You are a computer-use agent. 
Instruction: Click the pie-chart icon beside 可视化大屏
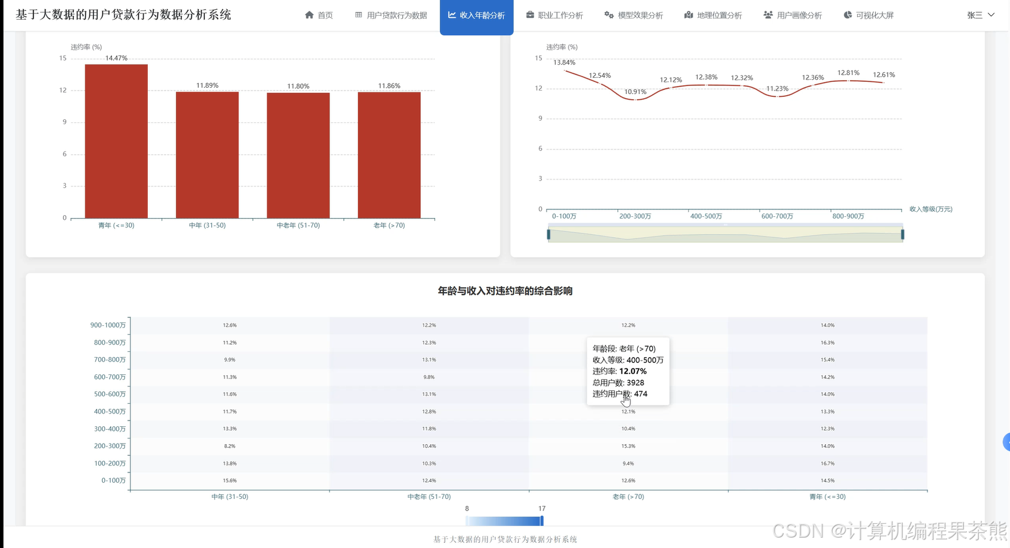(x=847, y=15)
